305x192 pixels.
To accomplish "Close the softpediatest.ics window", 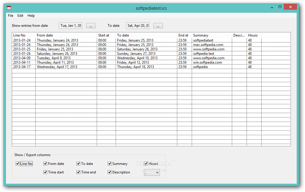I will pos(291,7).
